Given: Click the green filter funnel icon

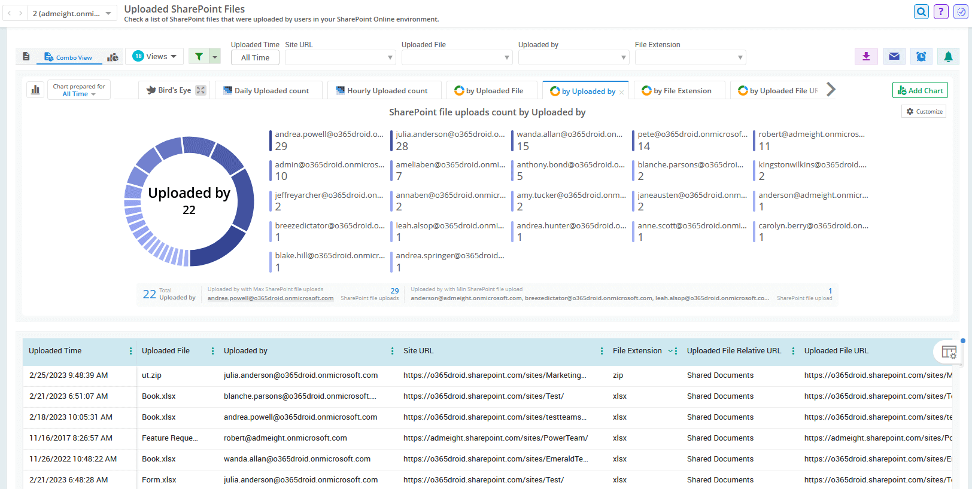Looking at the screenshot, I should click(199, 56).
